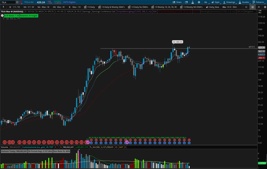Click the columns layout icon next to the grid

(259, 7)
